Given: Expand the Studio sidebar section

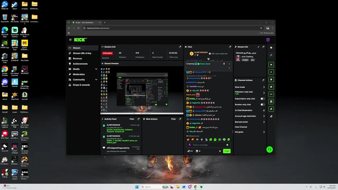Looking at the screenshot, I should click(x=96, y=69).
